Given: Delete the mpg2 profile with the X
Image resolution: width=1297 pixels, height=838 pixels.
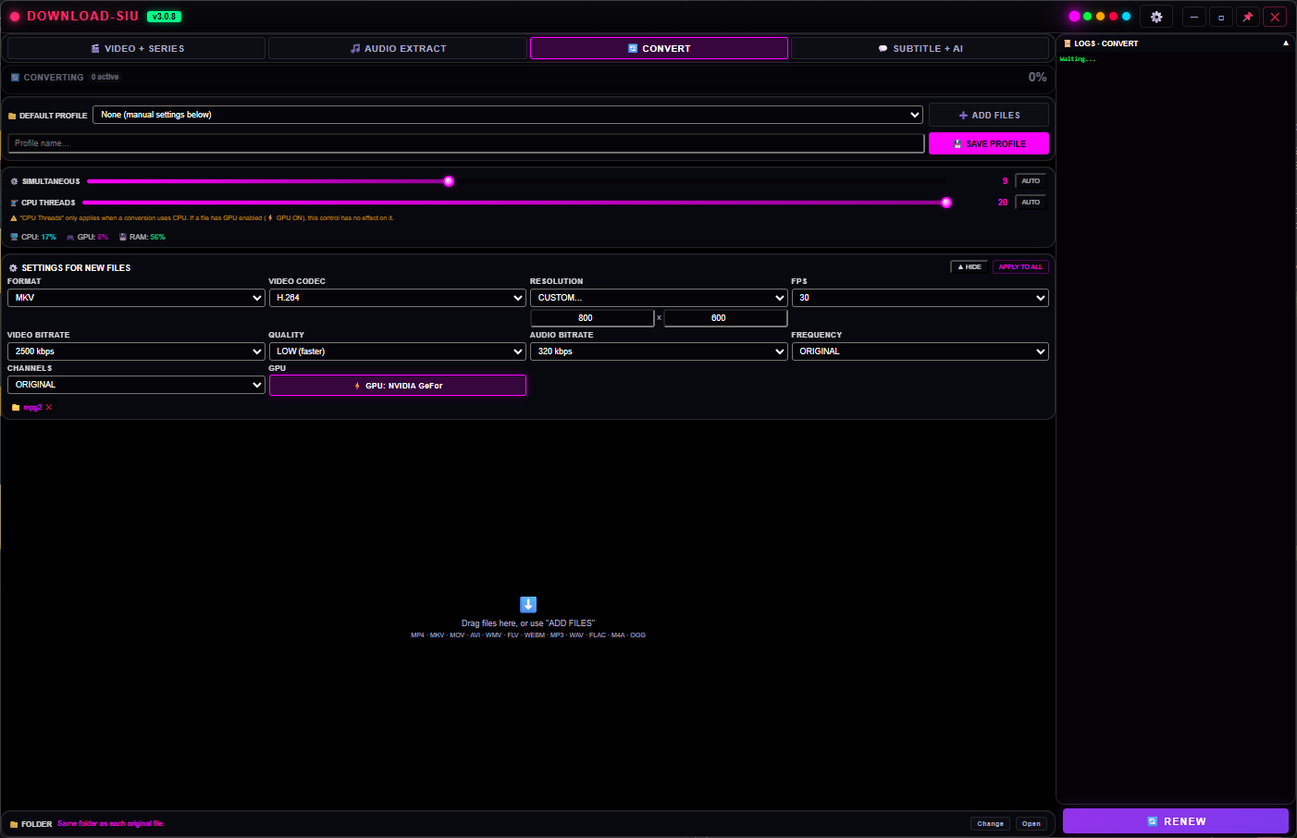Looking at the screenshot, I should [49, 407].
